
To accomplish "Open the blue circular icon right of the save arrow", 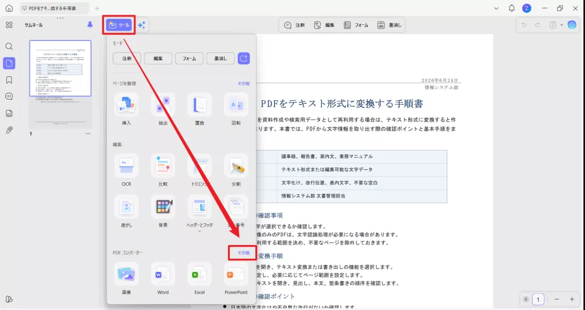I will point(572,25).
